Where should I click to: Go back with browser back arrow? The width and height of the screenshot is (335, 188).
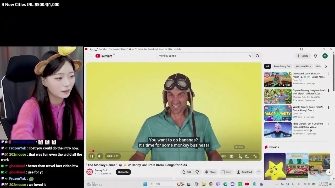click(91, 49)
